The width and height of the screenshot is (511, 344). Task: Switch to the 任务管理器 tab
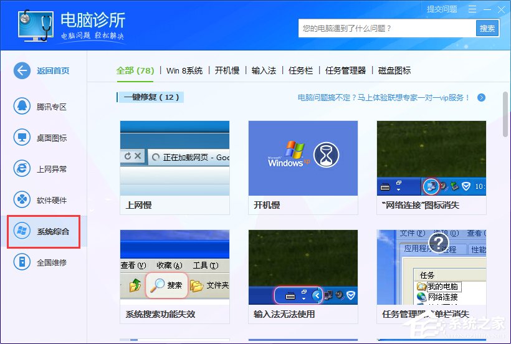345,70
